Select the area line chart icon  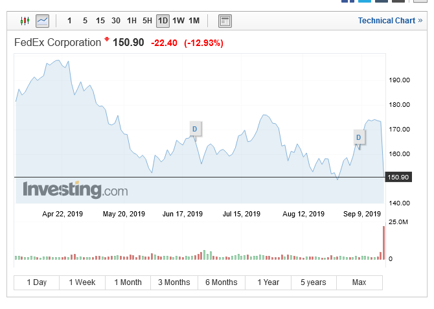[42, 21]
